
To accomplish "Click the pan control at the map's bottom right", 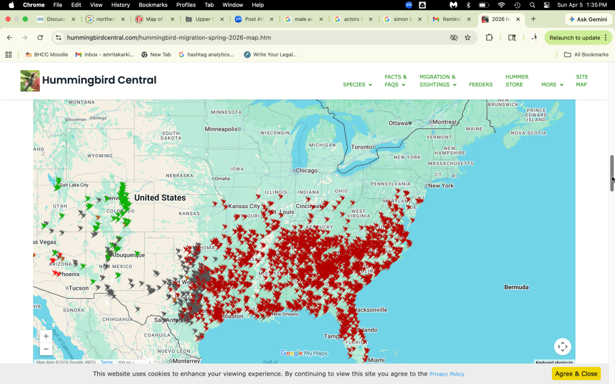I will (x=562, y=346).
